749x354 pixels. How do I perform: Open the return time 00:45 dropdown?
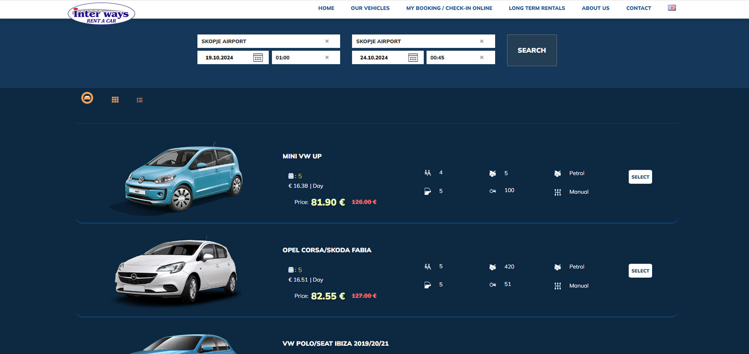click(x=461, y=57)
